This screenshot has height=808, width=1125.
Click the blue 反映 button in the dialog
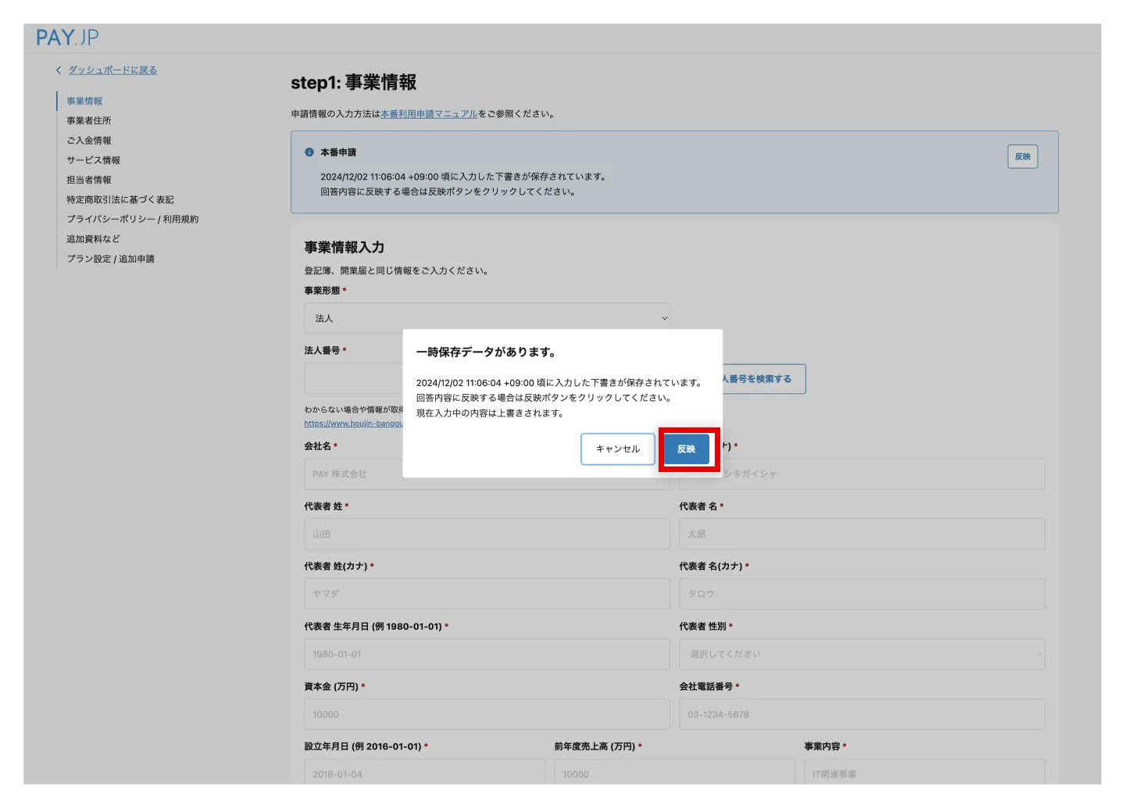[687, 449]
